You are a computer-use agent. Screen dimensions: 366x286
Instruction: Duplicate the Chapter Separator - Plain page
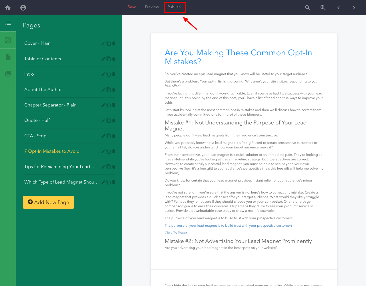(x=109, y=105)
